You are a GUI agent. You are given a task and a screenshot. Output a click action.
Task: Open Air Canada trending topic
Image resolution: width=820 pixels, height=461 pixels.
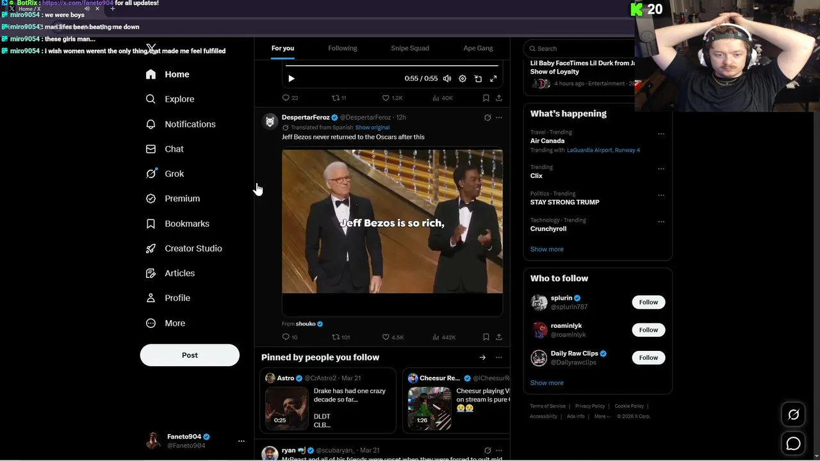click(x=547, y=141)
